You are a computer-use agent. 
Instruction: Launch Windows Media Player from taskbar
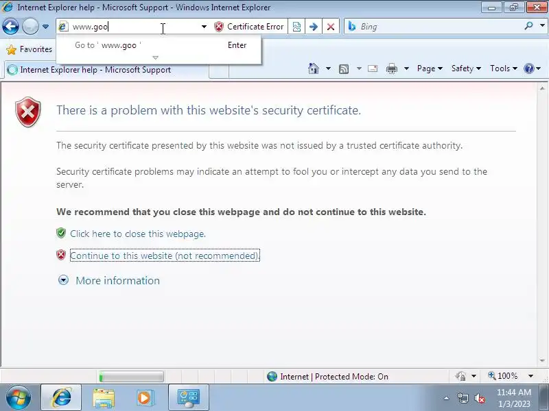click(144, 398)
